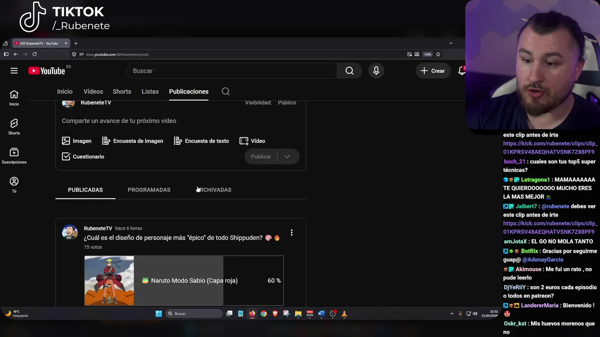Image resolution: width=600 pixels, height=337 pixels.
Task: Create an Encuesta de imagen
Action: [x=133, y=141]
